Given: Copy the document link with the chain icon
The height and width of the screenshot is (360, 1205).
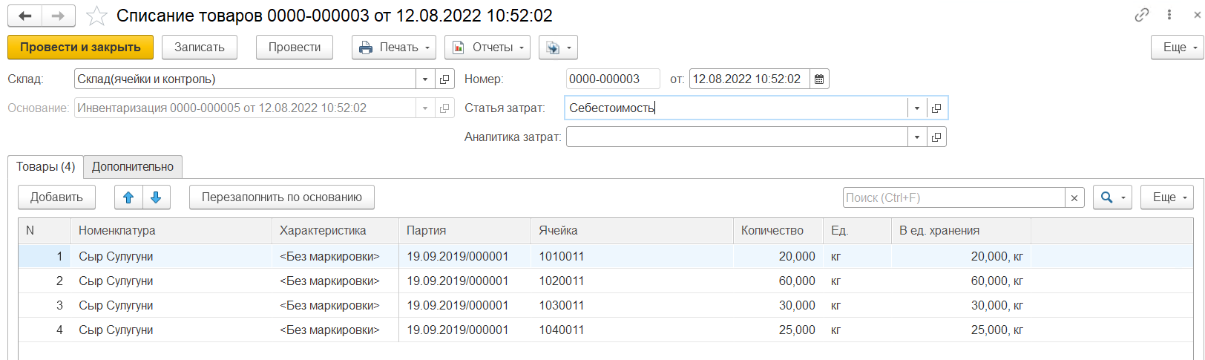Looking at the screenshot, I should point(1142,15).
